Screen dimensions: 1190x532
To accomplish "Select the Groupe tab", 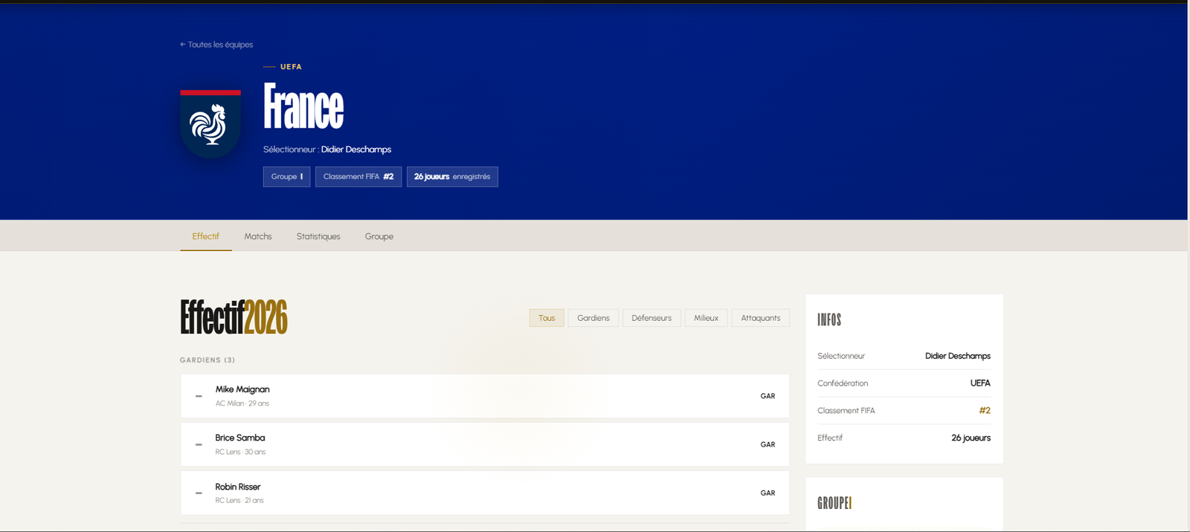I will click(379, 236).
